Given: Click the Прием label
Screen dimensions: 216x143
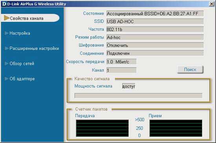Looking at the screenshot, I should [155, 116].
